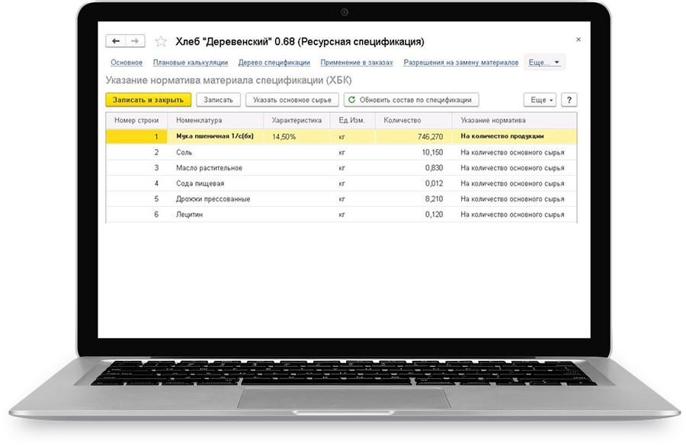Open help with the question mark button

569,100
